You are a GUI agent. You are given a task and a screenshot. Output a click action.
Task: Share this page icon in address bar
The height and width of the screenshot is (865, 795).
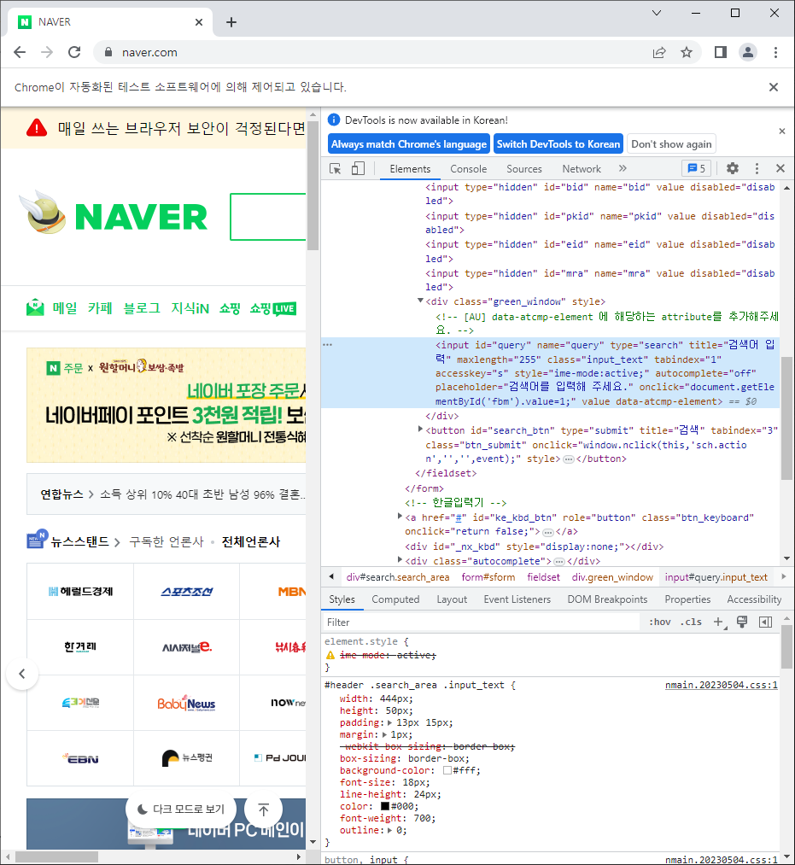click(659, 52)
